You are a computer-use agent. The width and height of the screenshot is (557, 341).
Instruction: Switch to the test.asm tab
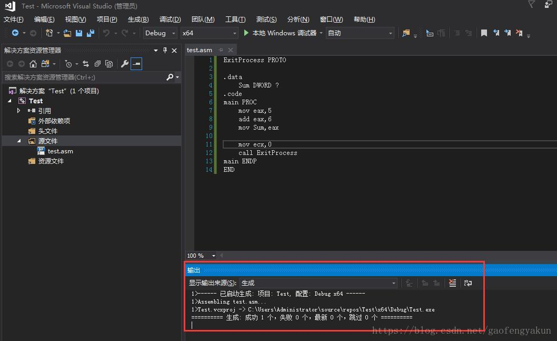click(200, 50)
